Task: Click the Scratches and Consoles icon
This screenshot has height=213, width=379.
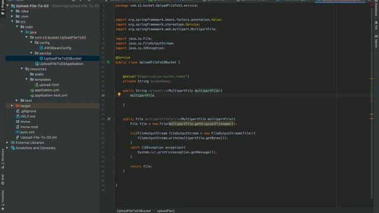Action: pos(13,148)
